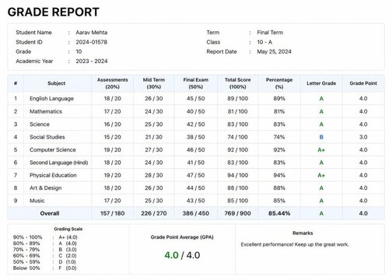
Task: Click Art & Design total 88 / 100
Action: tap(238, 188)
